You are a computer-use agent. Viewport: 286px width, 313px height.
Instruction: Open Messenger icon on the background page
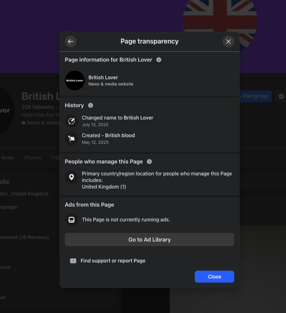pyautogui.click(x=281, y=96)
